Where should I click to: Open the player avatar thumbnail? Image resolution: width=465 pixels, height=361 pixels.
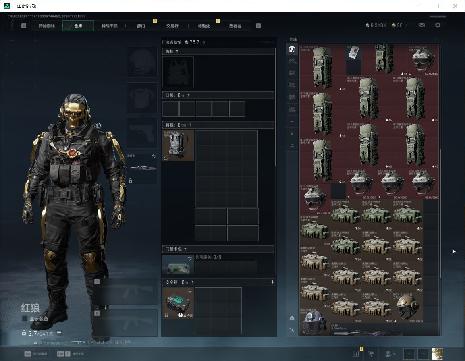pos(437,354)
